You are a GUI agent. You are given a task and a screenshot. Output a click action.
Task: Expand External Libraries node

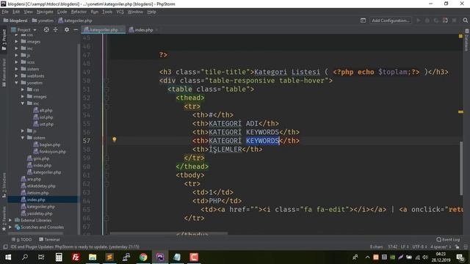10,220
